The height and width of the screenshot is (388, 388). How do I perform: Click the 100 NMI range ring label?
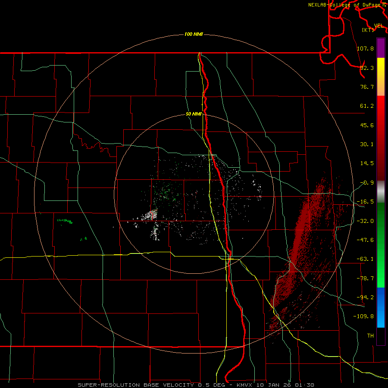pos(194,34)
